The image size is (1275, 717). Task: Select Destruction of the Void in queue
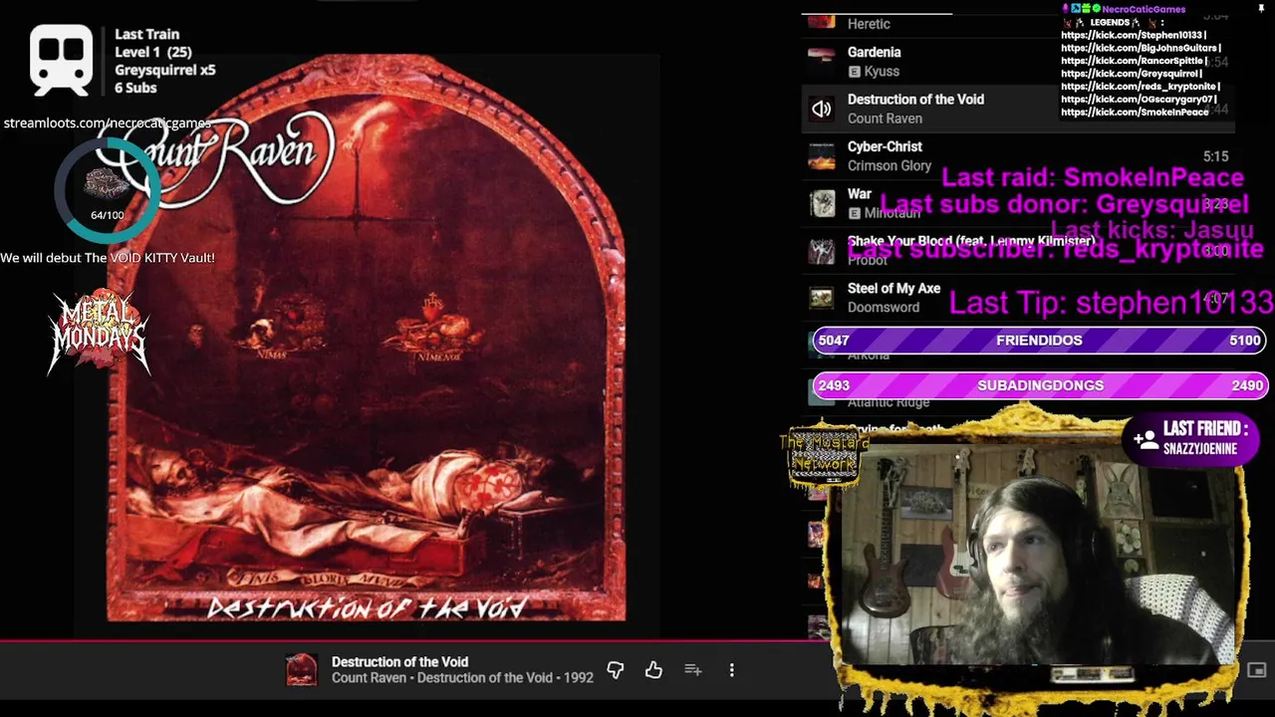pyautogui.click(x=915, y=99)
